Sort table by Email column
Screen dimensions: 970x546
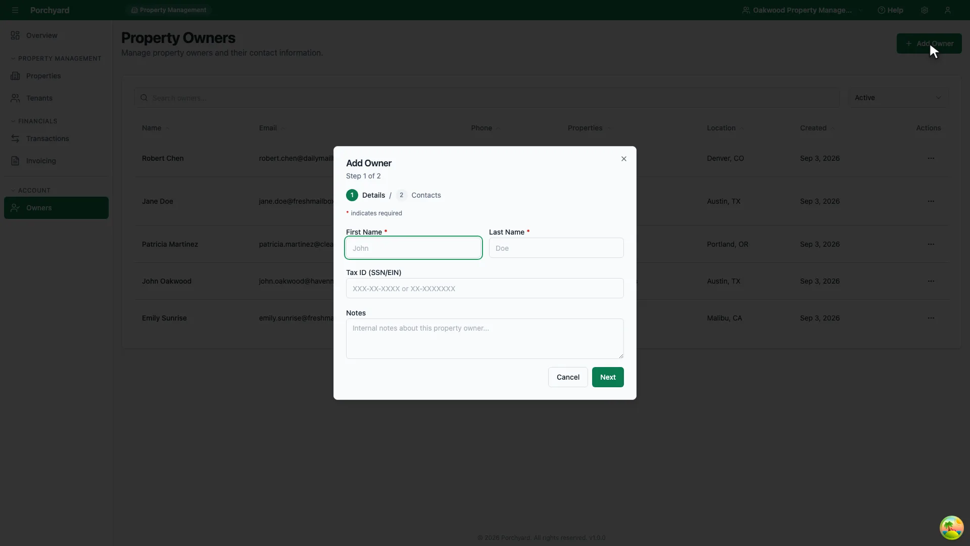pyautogui.click(x=272, y=128)
